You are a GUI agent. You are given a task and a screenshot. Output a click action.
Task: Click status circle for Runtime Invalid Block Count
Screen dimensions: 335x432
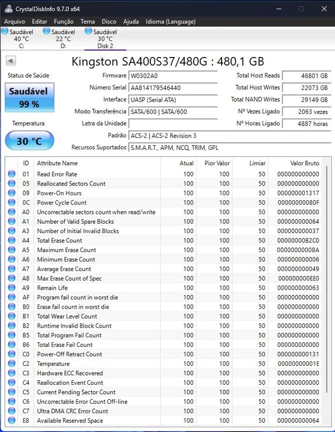(12, 326)
